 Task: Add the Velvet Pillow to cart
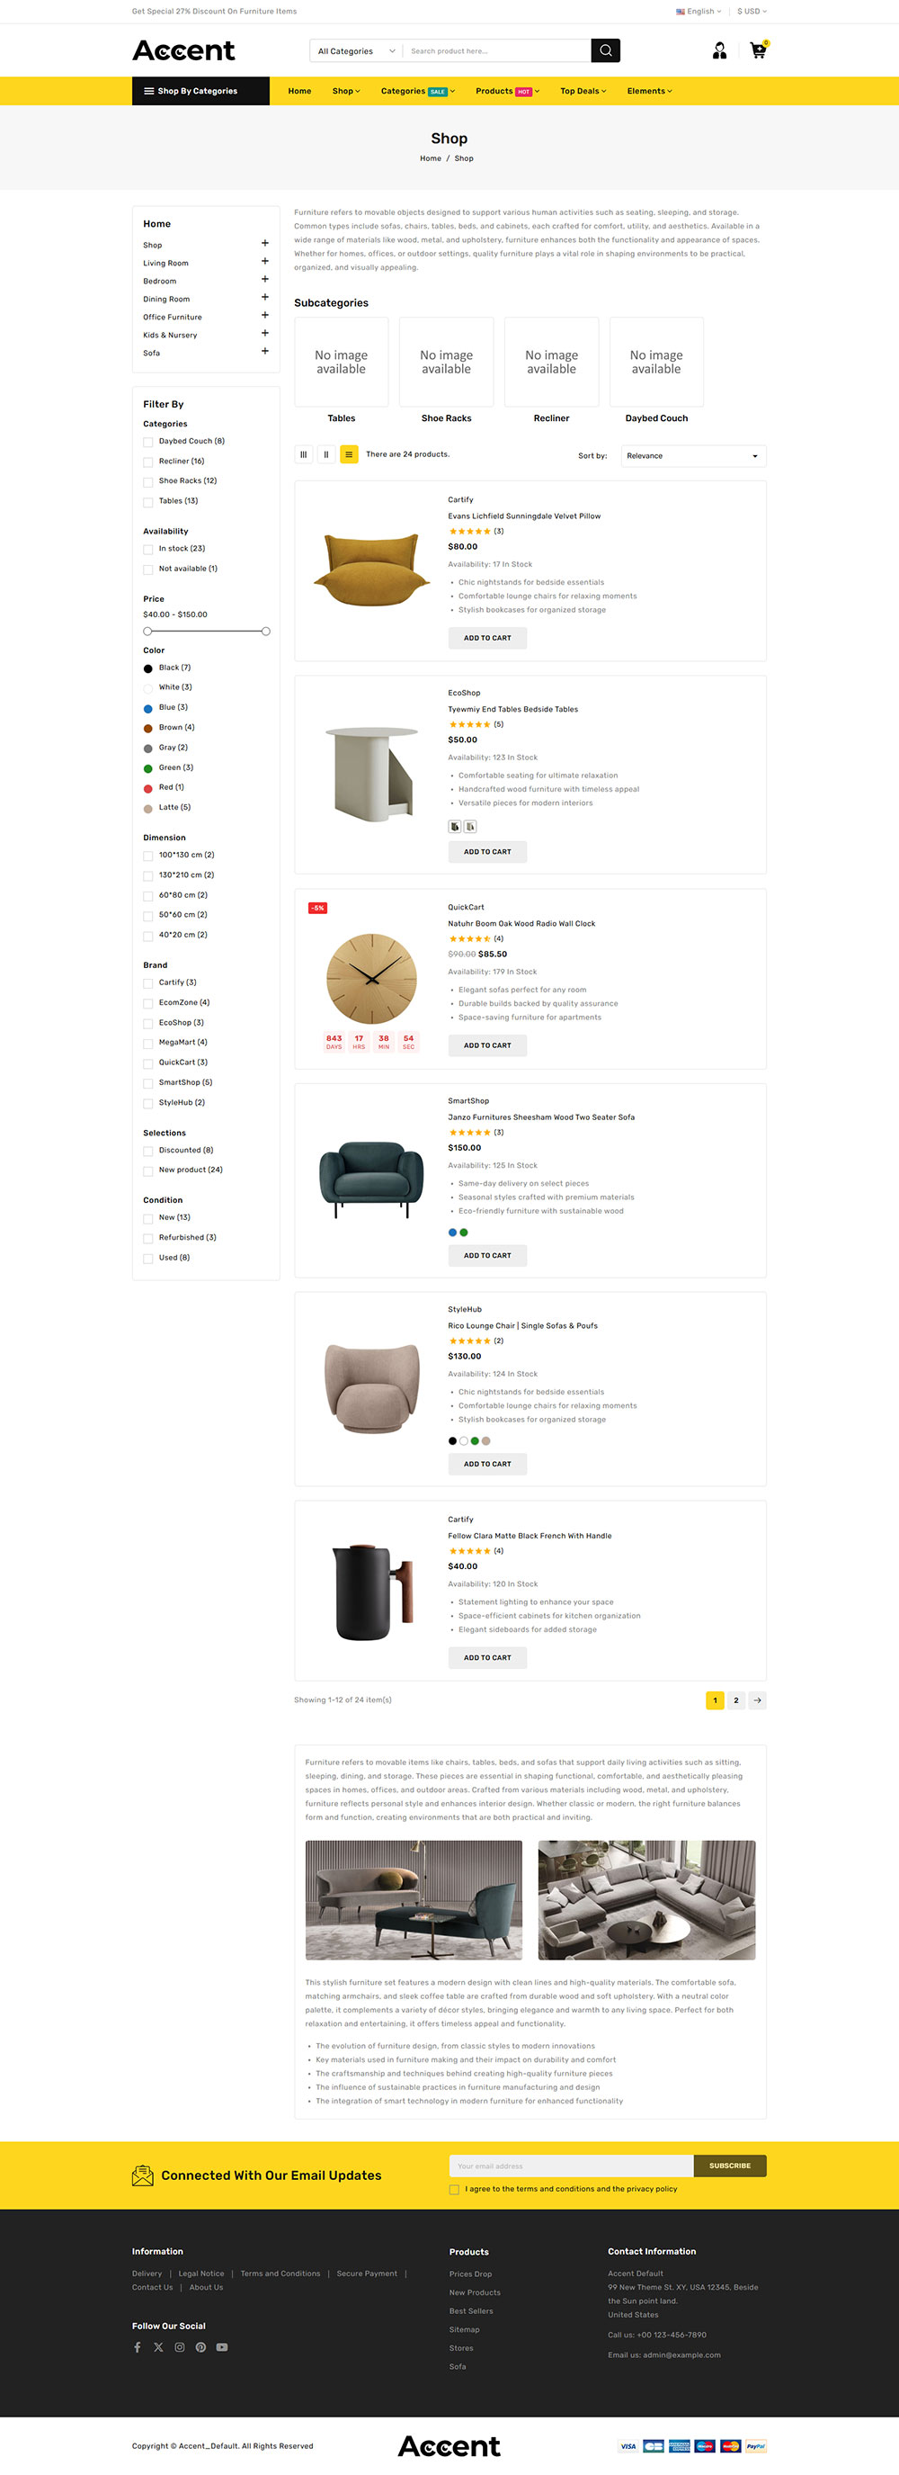pyautogui.click(x=488, y=638)
